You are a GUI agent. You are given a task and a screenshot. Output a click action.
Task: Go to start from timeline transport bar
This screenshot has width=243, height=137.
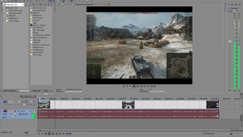click(x=60, y=134)
